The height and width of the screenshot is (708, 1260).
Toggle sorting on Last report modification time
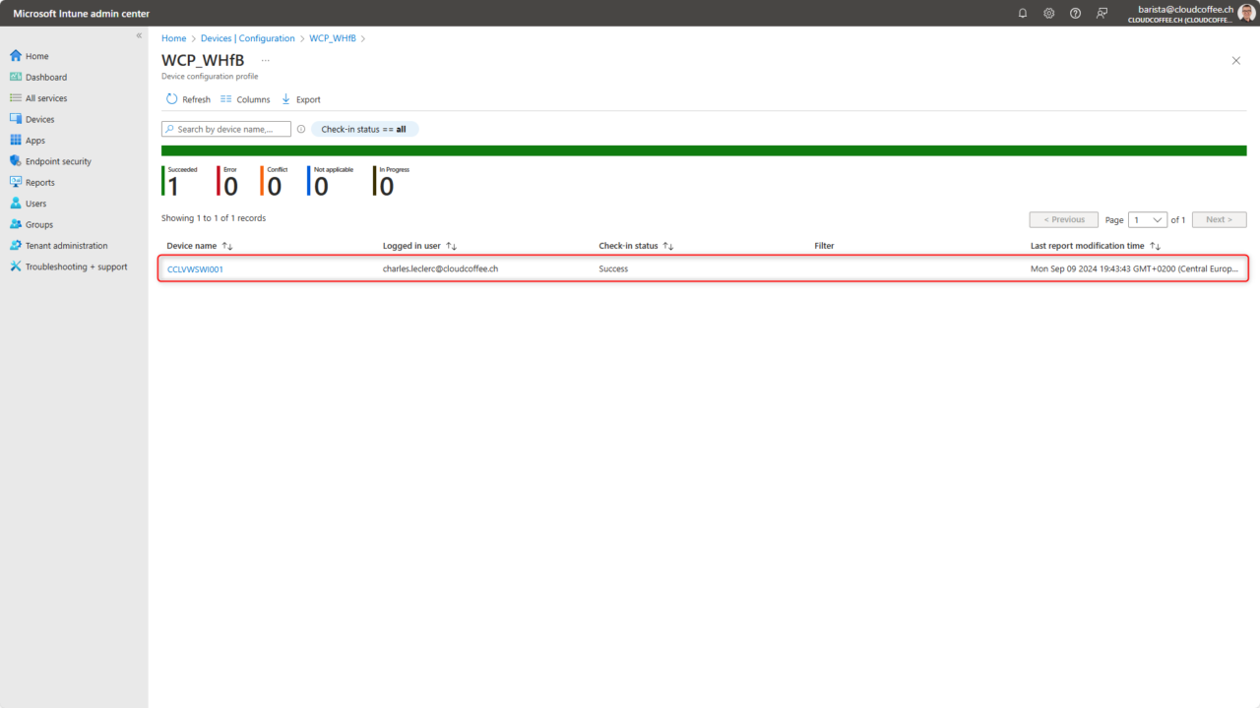pos(1154,245)
